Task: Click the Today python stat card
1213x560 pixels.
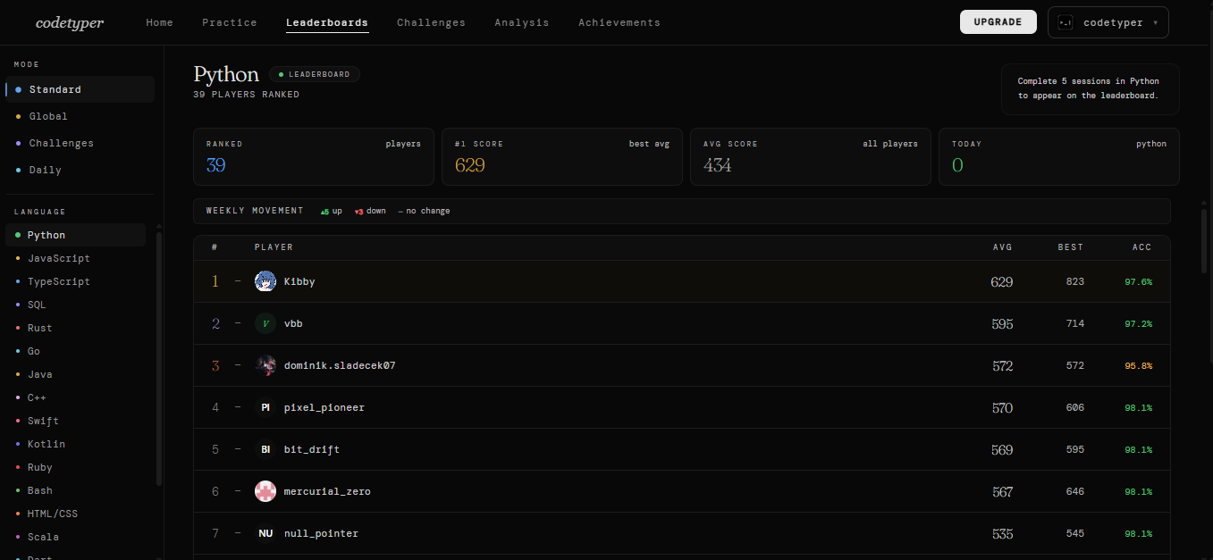Action: click(x=1059, y=156)
